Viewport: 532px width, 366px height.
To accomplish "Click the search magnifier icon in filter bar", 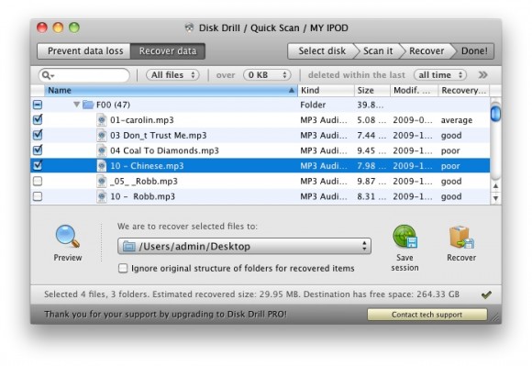I will tap(47, 75).
